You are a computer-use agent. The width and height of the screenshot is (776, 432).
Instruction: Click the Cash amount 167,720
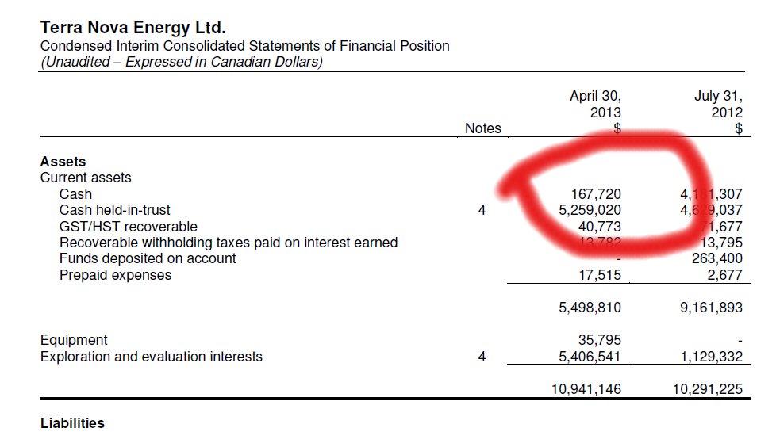pyautogui.click(x=596, y=194)
